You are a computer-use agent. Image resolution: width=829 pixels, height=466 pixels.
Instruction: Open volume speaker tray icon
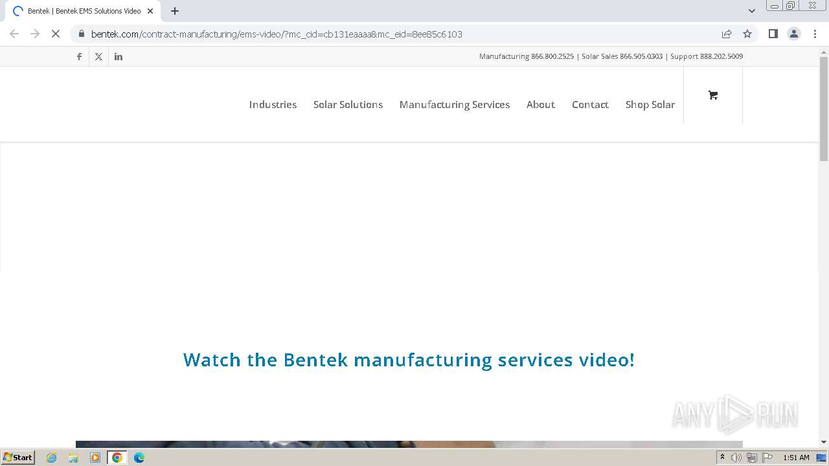[x=736, y=458]
